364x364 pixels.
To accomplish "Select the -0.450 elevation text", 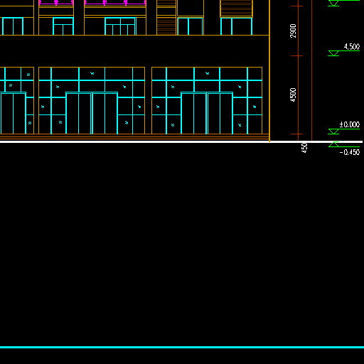I will point(350,152).
